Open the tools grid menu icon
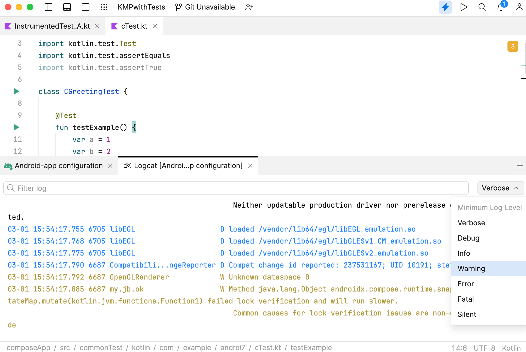Screen dimensions: 526x352 (x=104, y=7)
